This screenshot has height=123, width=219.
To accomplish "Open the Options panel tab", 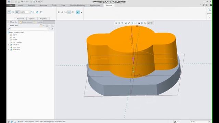I will [x=32, y=19].
